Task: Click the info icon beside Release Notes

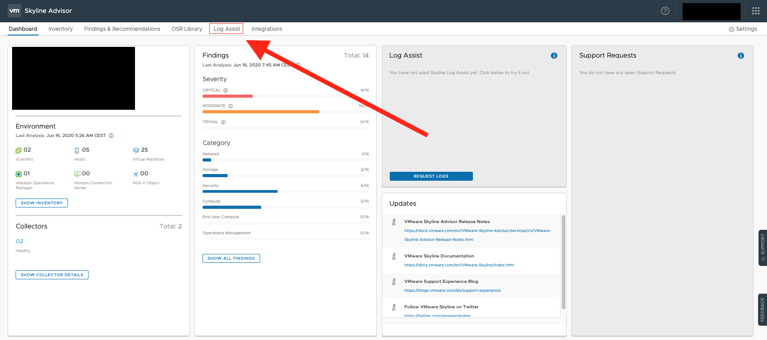Action: click(394, 222)
